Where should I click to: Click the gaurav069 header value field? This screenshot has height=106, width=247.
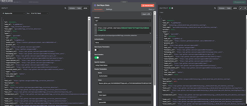point(124,102)
